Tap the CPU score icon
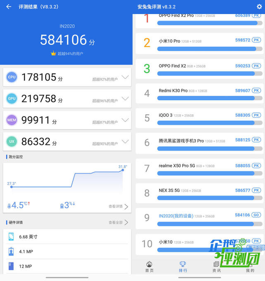The image size is (265, 281). pos(12,77)
